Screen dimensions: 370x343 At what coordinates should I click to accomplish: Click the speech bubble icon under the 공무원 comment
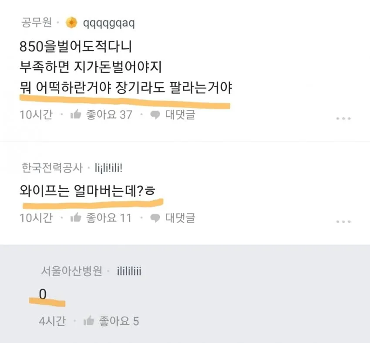coord(155,115)
